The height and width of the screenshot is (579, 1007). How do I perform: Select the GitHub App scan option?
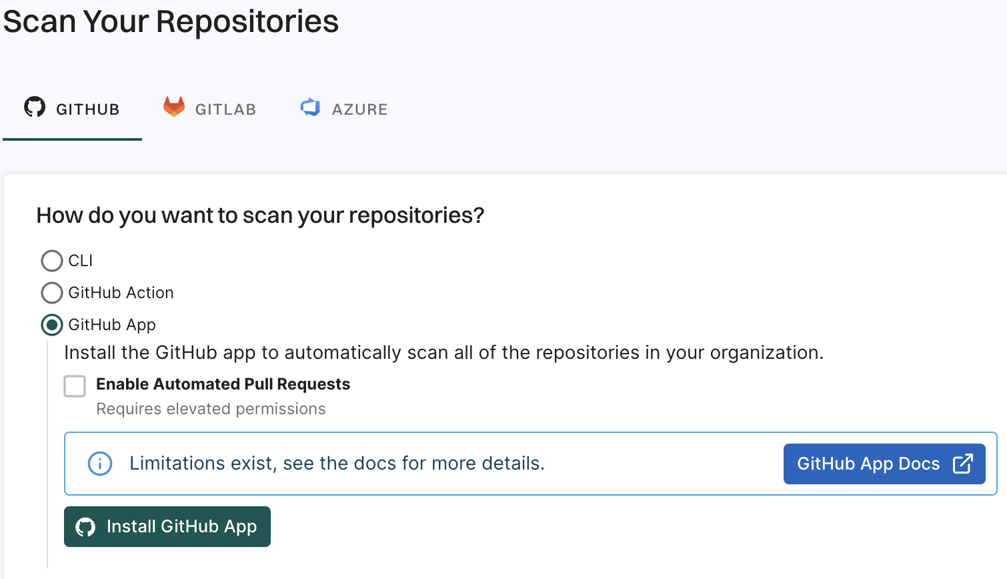51,326
